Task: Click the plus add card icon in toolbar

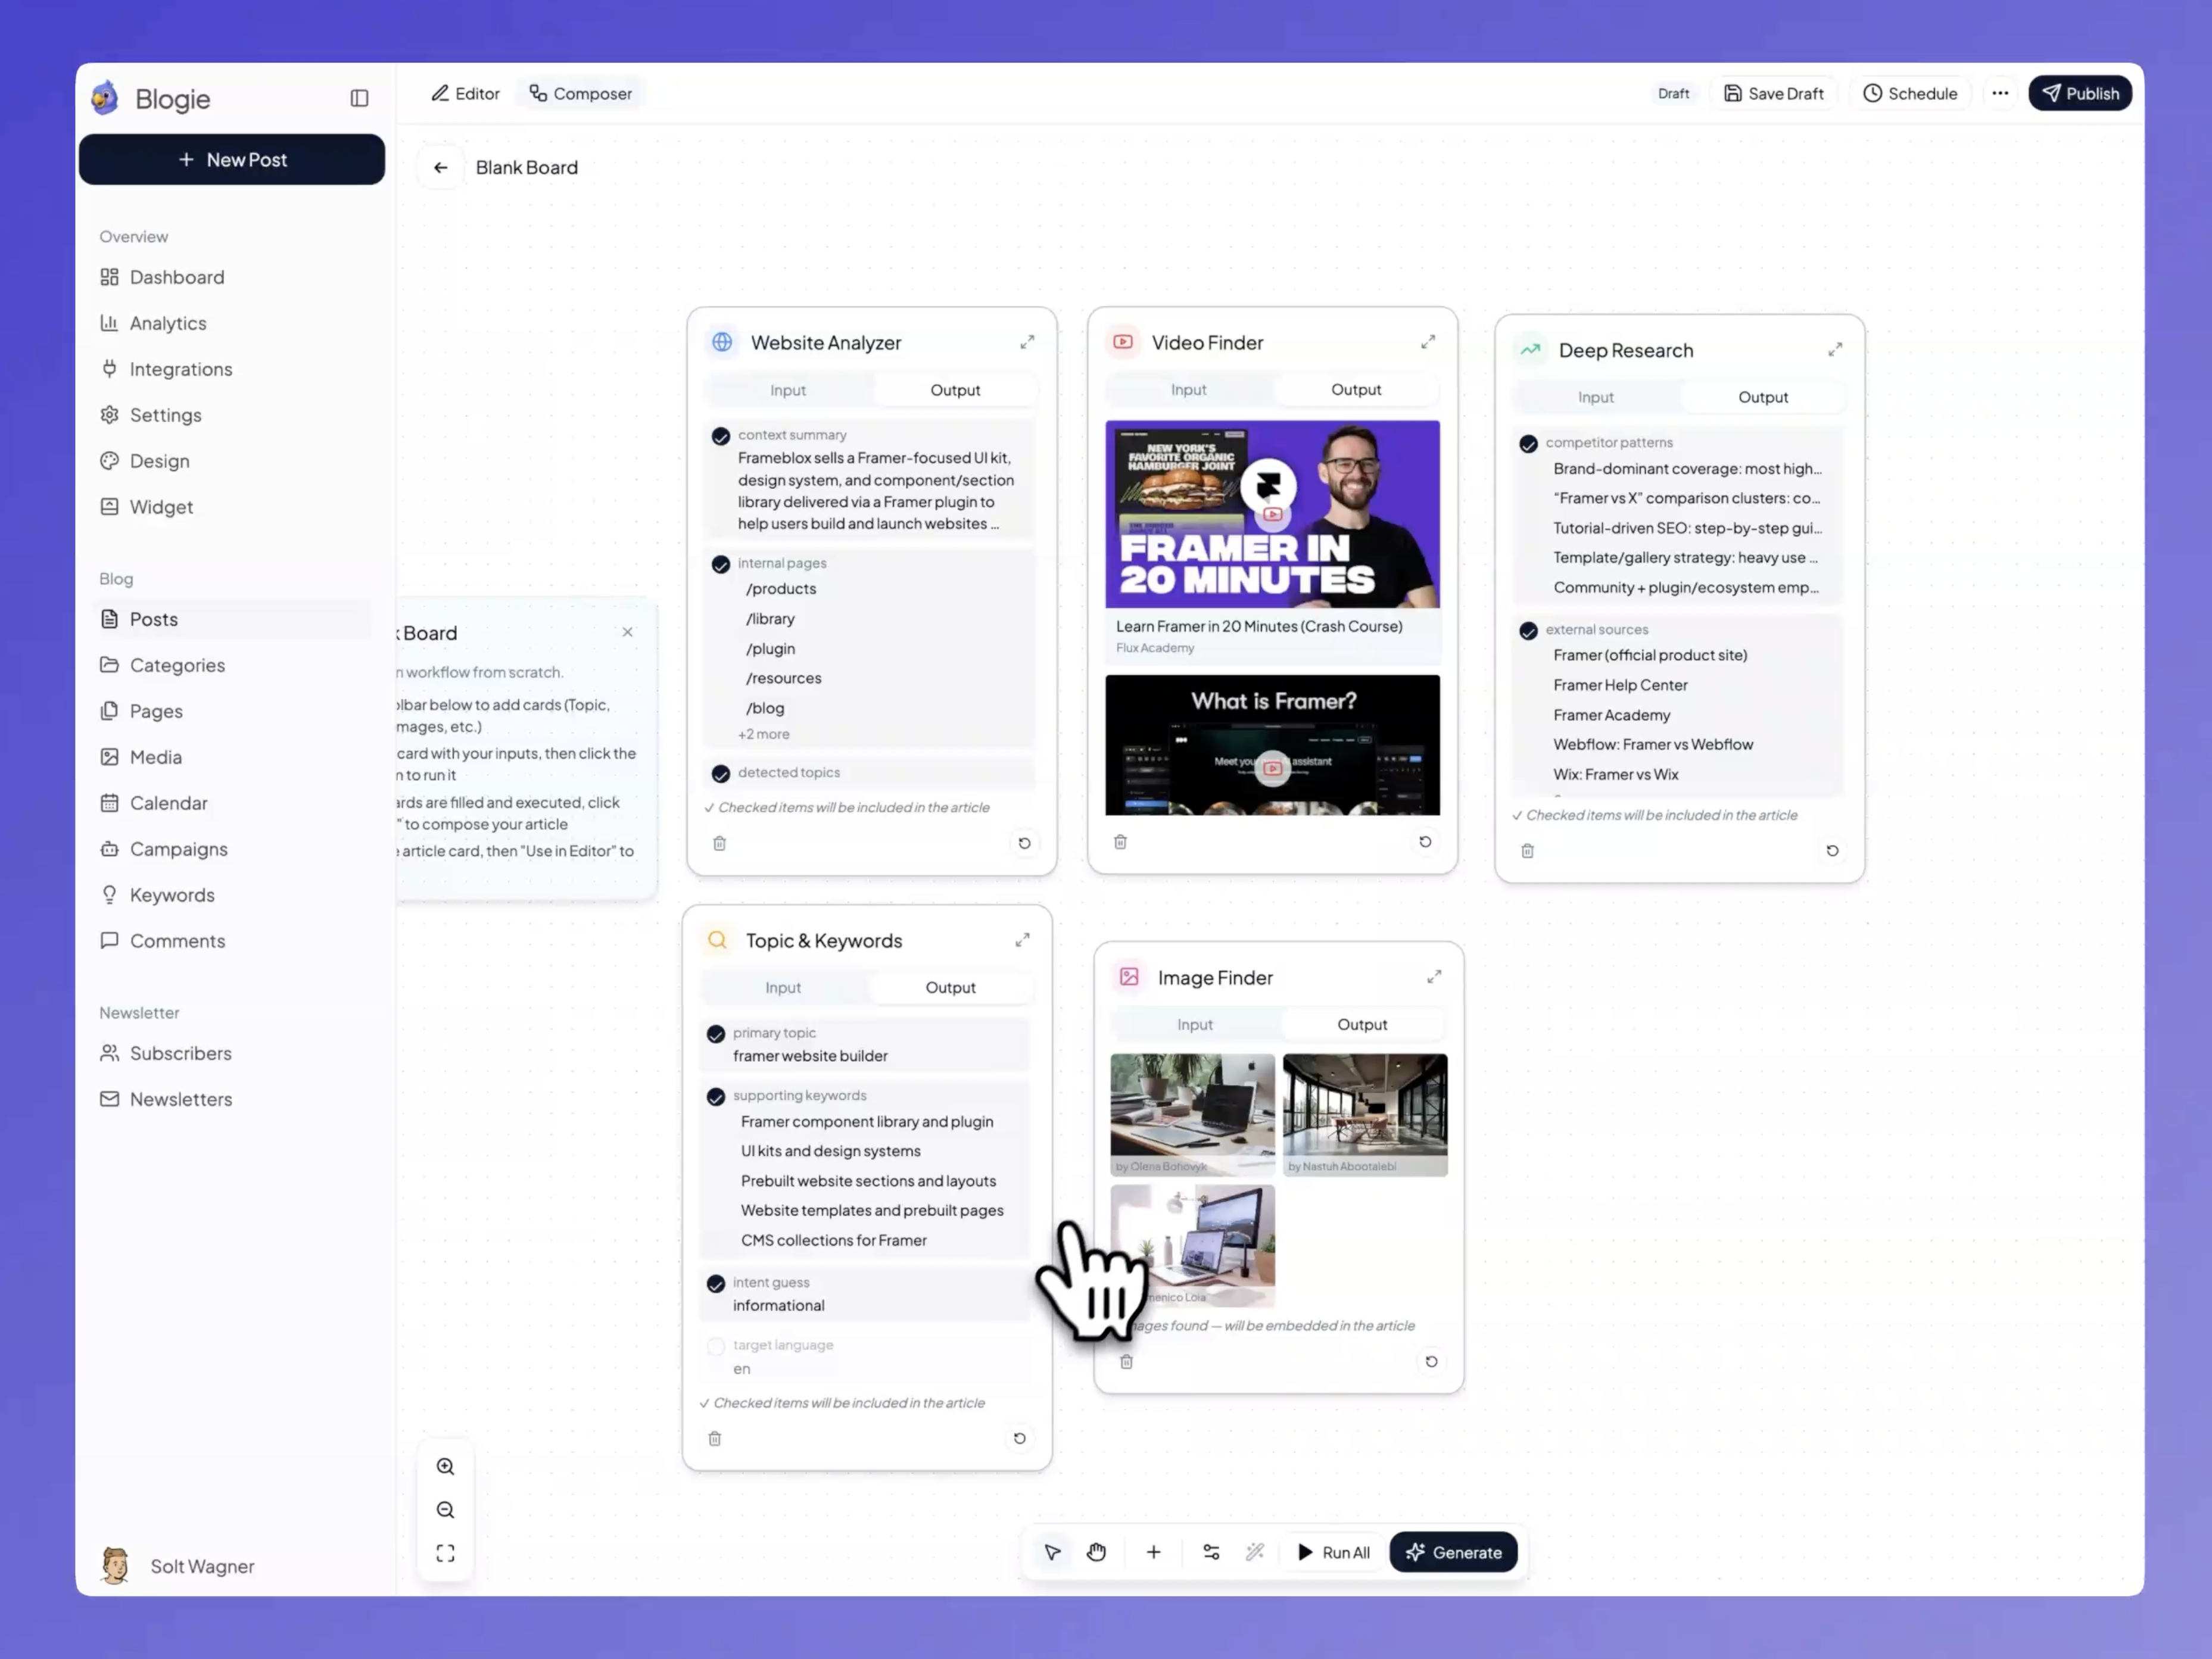Action: pyautogui.click(x=1153, y=1552)
